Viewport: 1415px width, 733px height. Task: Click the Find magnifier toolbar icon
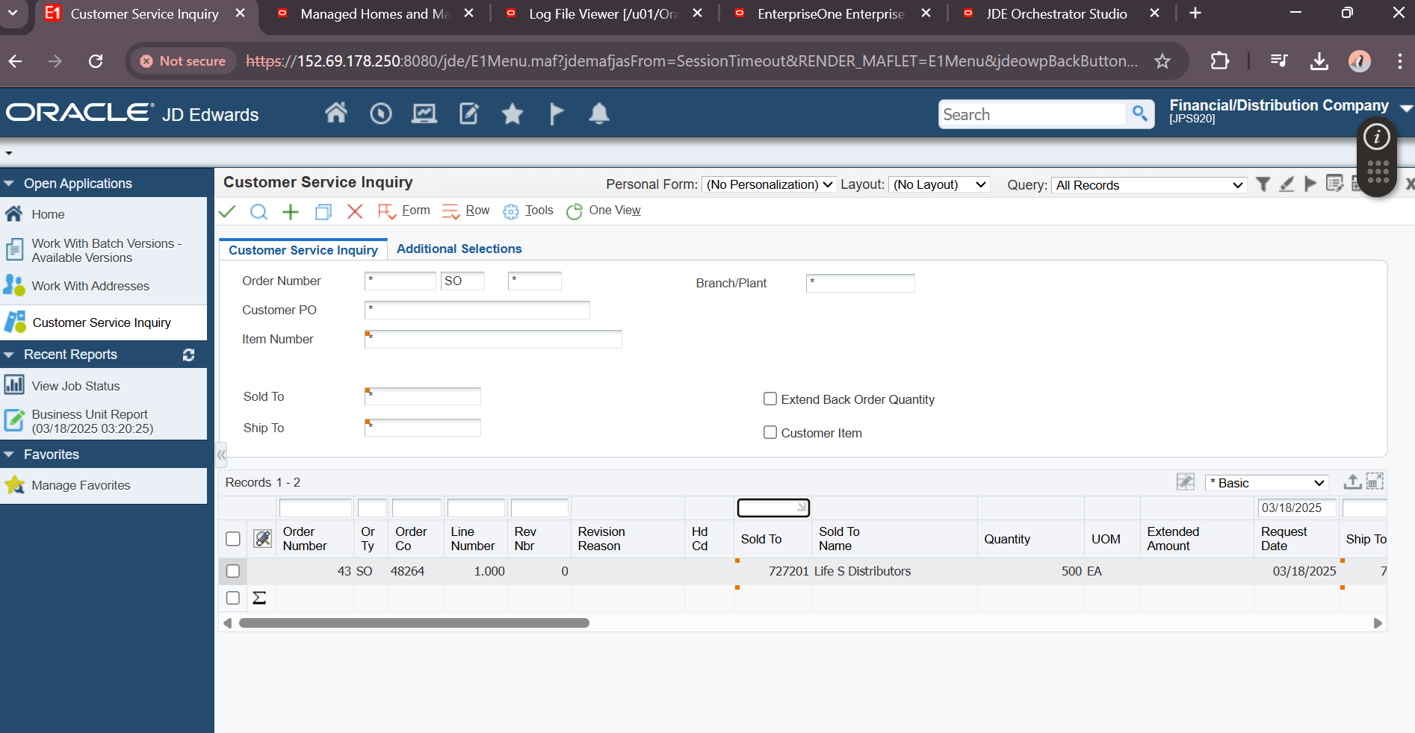258,212
